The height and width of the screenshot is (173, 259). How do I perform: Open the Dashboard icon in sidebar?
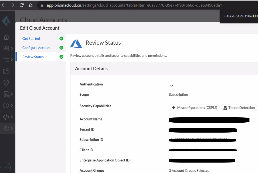(x=5, y=49)
